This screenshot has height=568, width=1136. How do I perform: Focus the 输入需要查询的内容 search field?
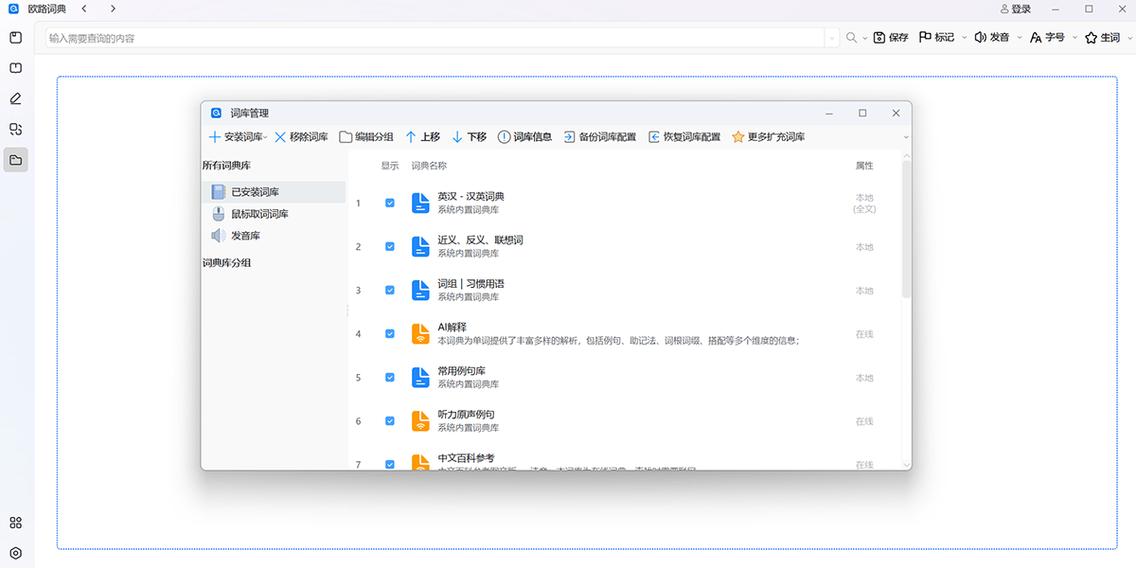(x=435, y=38)
